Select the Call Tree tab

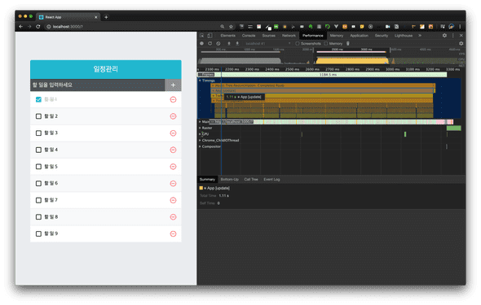click(x=251, y=179)
